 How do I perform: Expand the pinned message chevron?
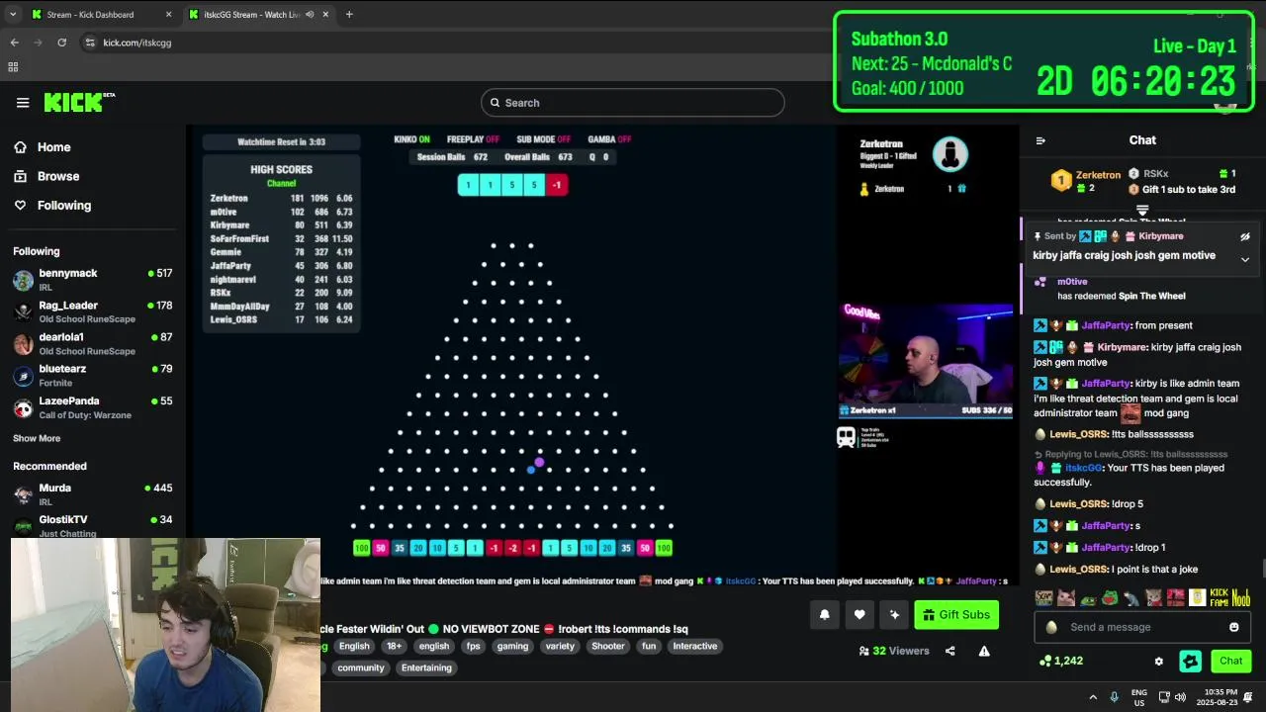click(1245, 259)
